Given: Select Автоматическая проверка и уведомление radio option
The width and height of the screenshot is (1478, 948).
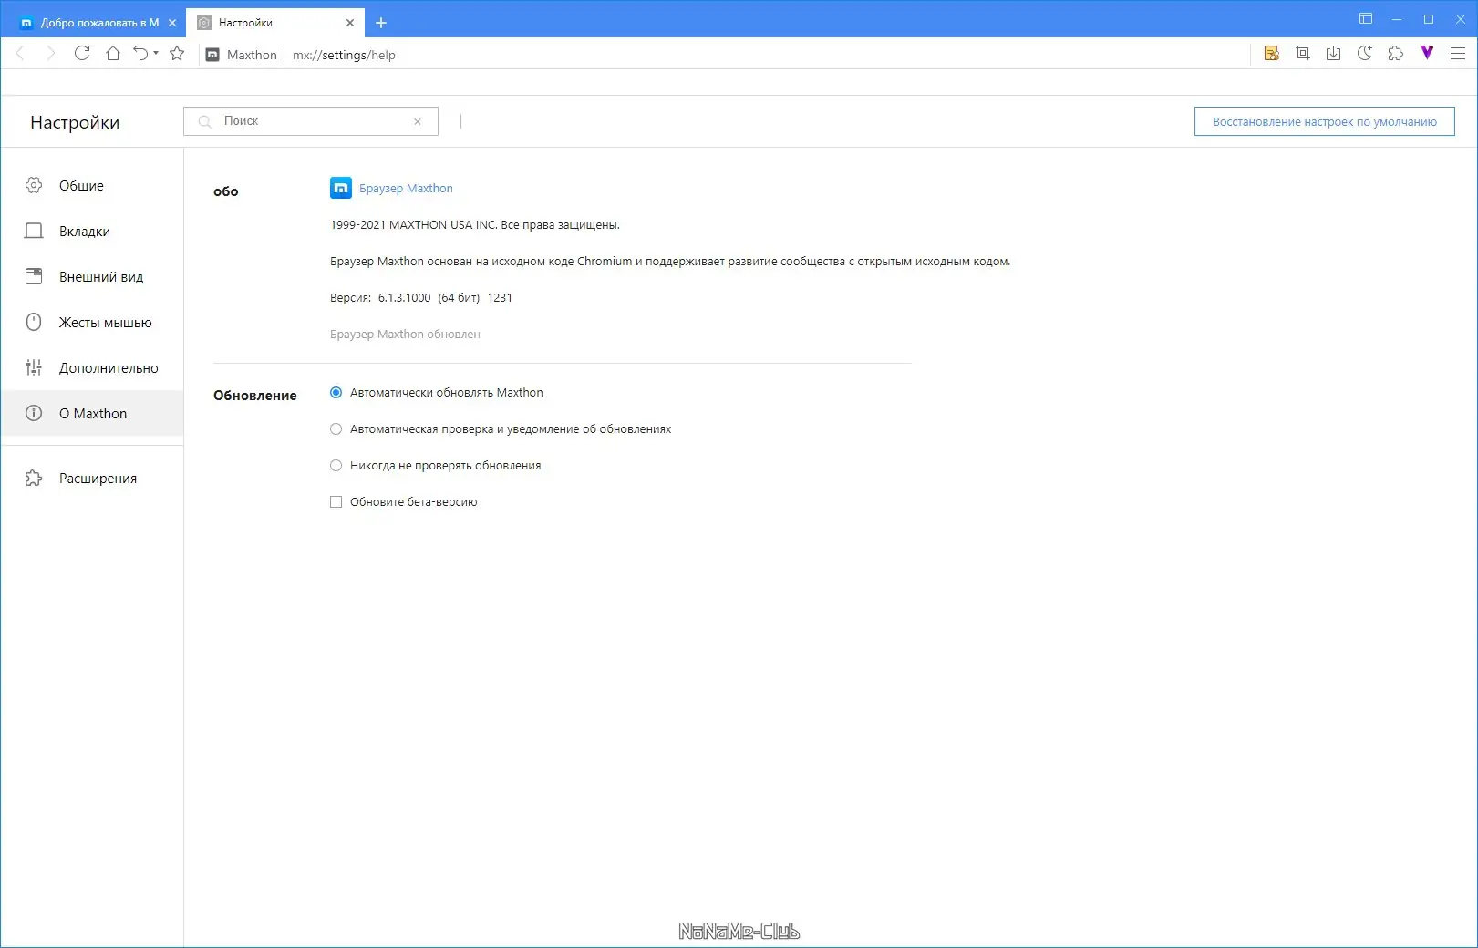Looking at the screenshot, I should click(x=336, y=429).
